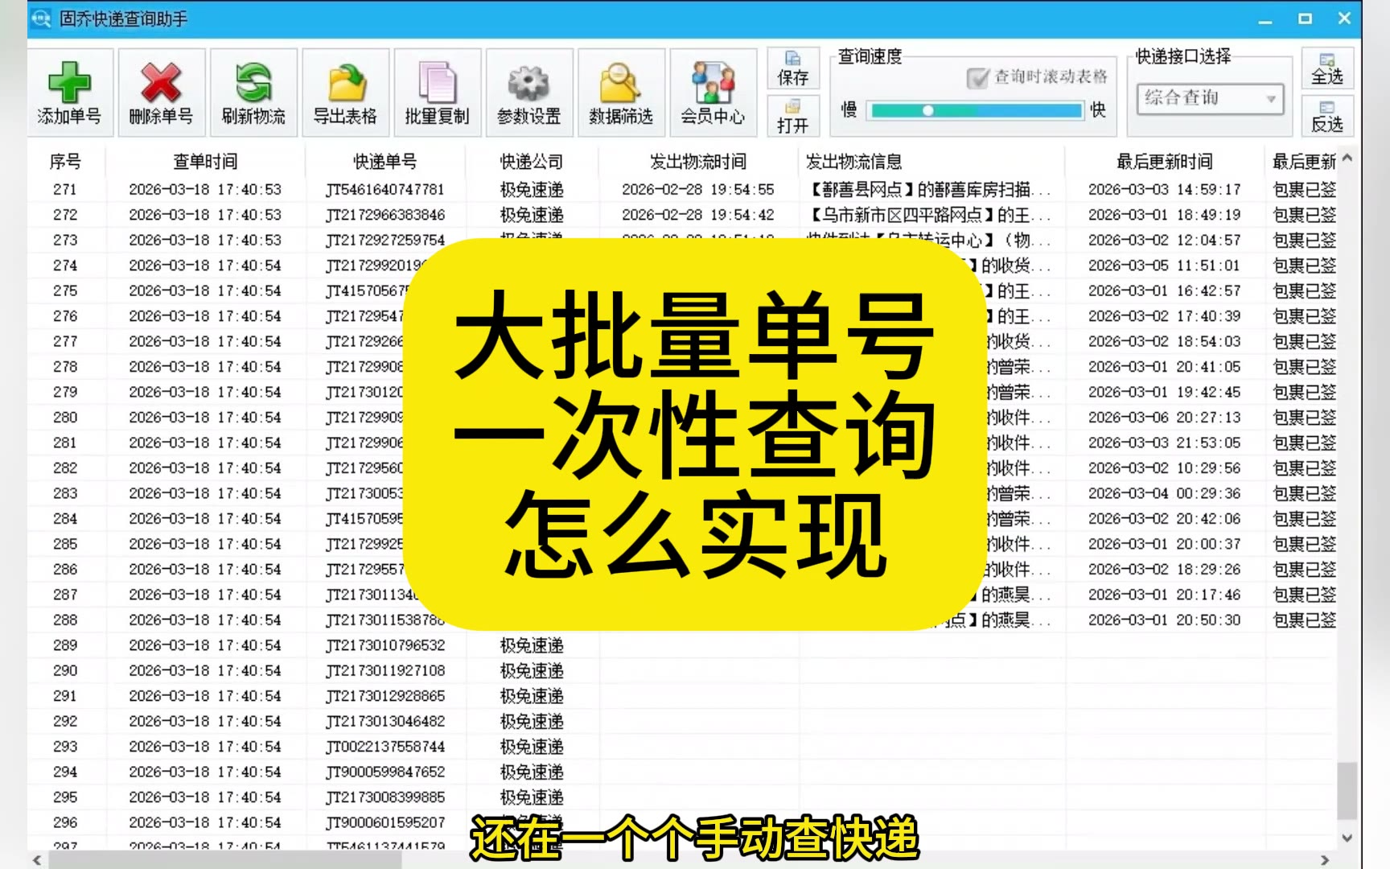The width and height of the screenshot is (1390, 869).
Task: Select tracking number JT2173012928865
Action: pos(385,696)
